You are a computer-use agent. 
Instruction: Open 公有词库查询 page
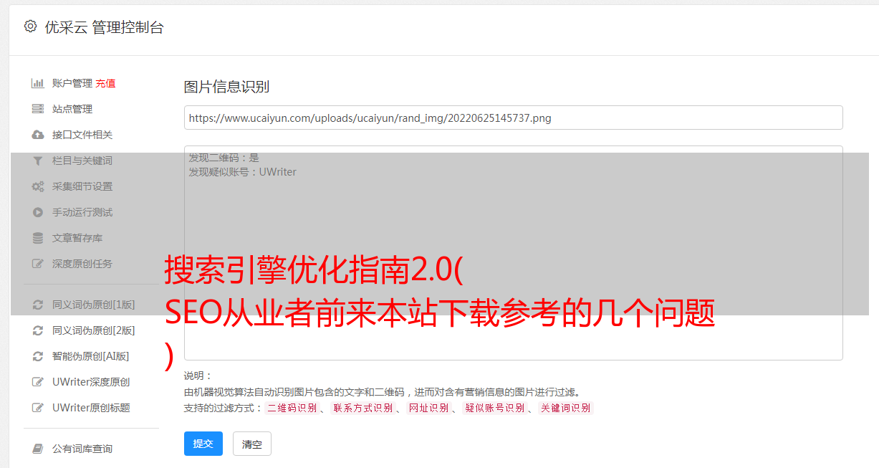pos(82,449)
